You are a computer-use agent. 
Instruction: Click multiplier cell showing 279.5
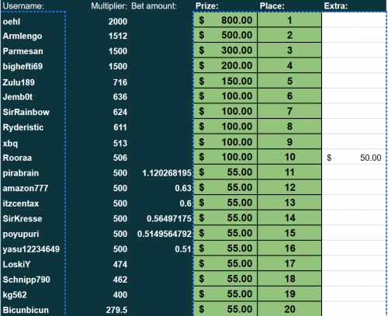tap(97, 309)
